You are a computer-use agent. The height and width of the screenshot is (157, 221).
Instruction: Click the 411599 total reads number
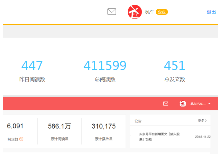pyautogui.click(x=105, y=66)
